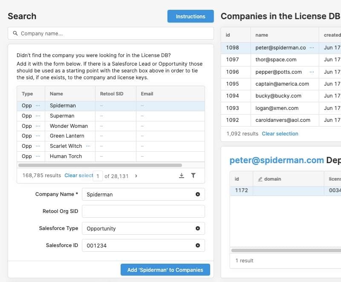Image resolution: width=341 pixels, height=282 pixels.
Task: Open the filter icon under the opportunities table
Action: coord(193,176)
